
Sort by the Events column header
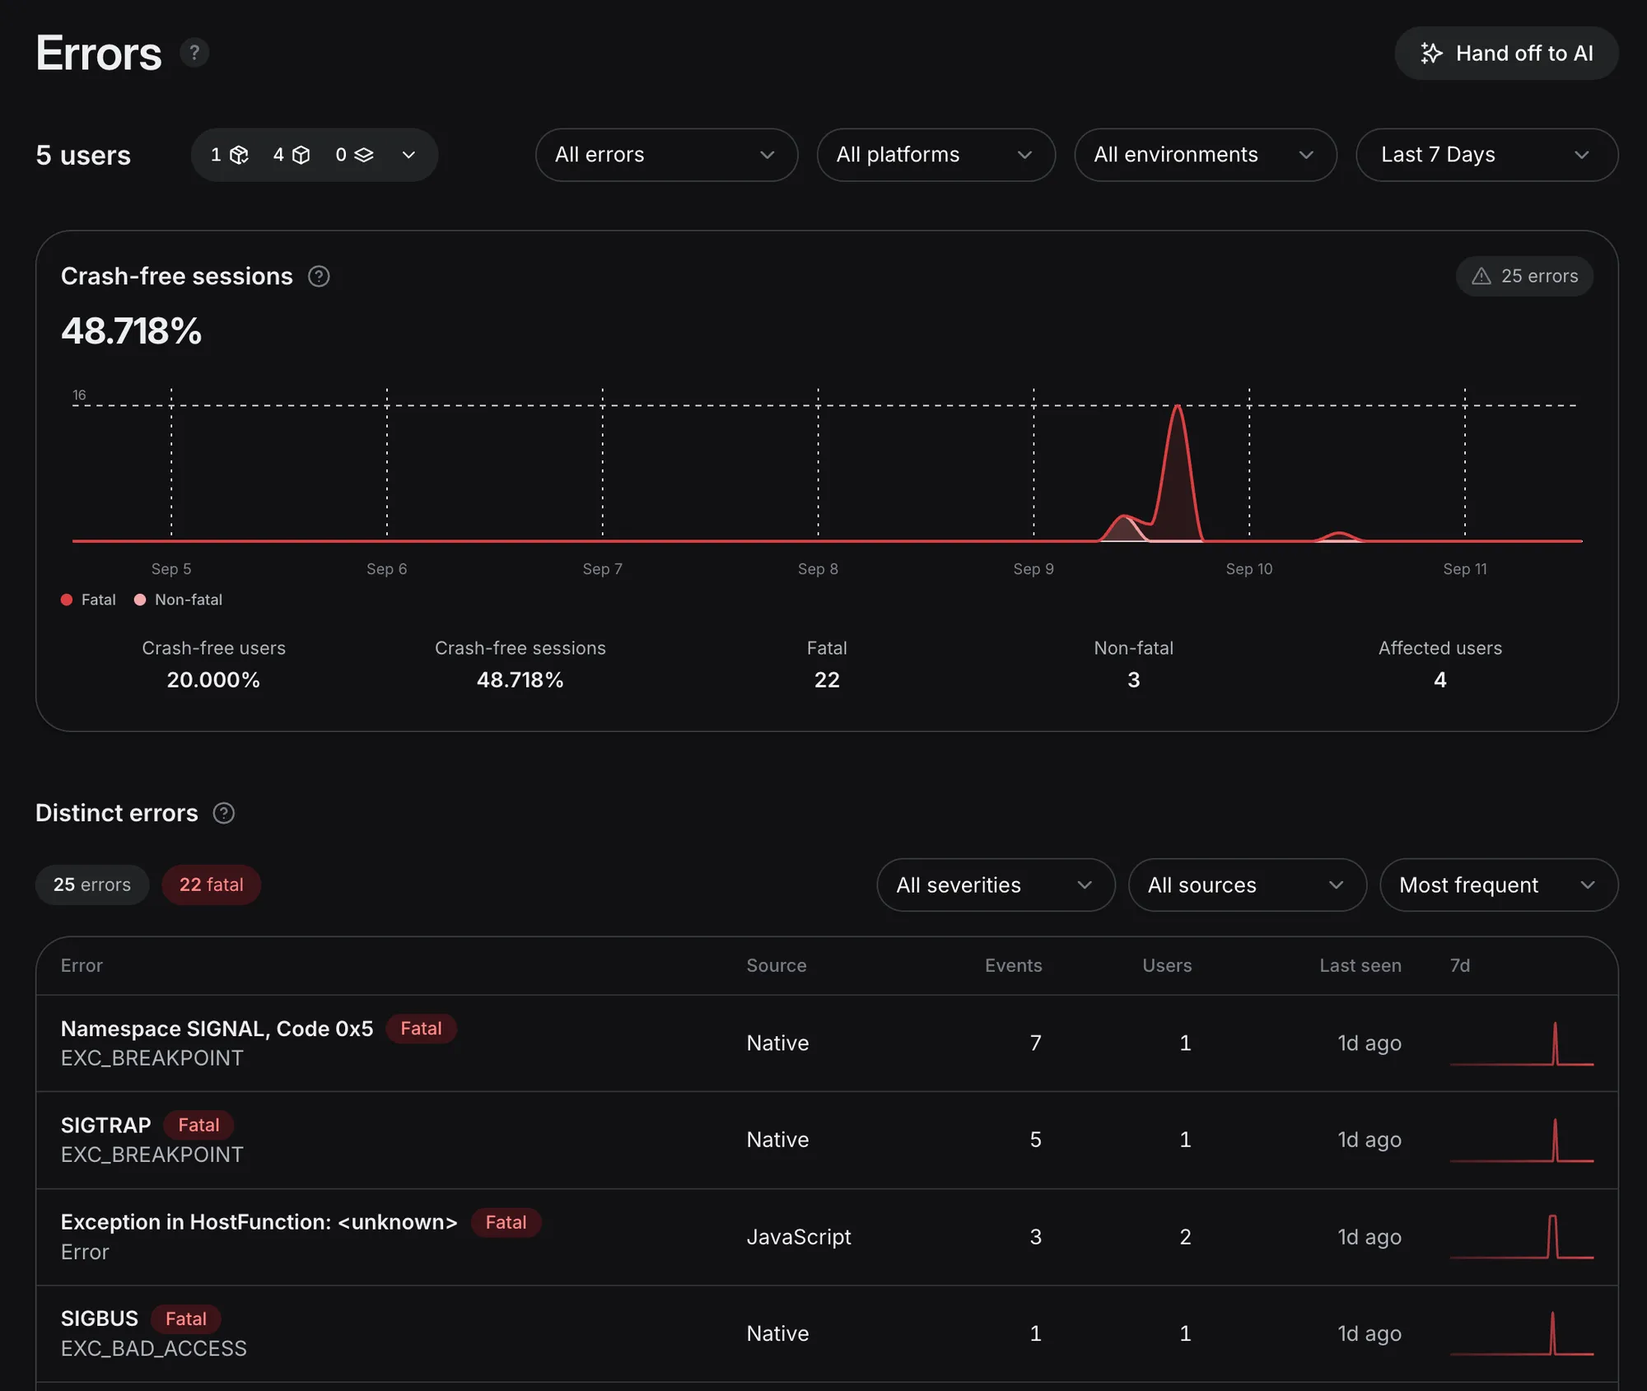(x=1013, y=966)
